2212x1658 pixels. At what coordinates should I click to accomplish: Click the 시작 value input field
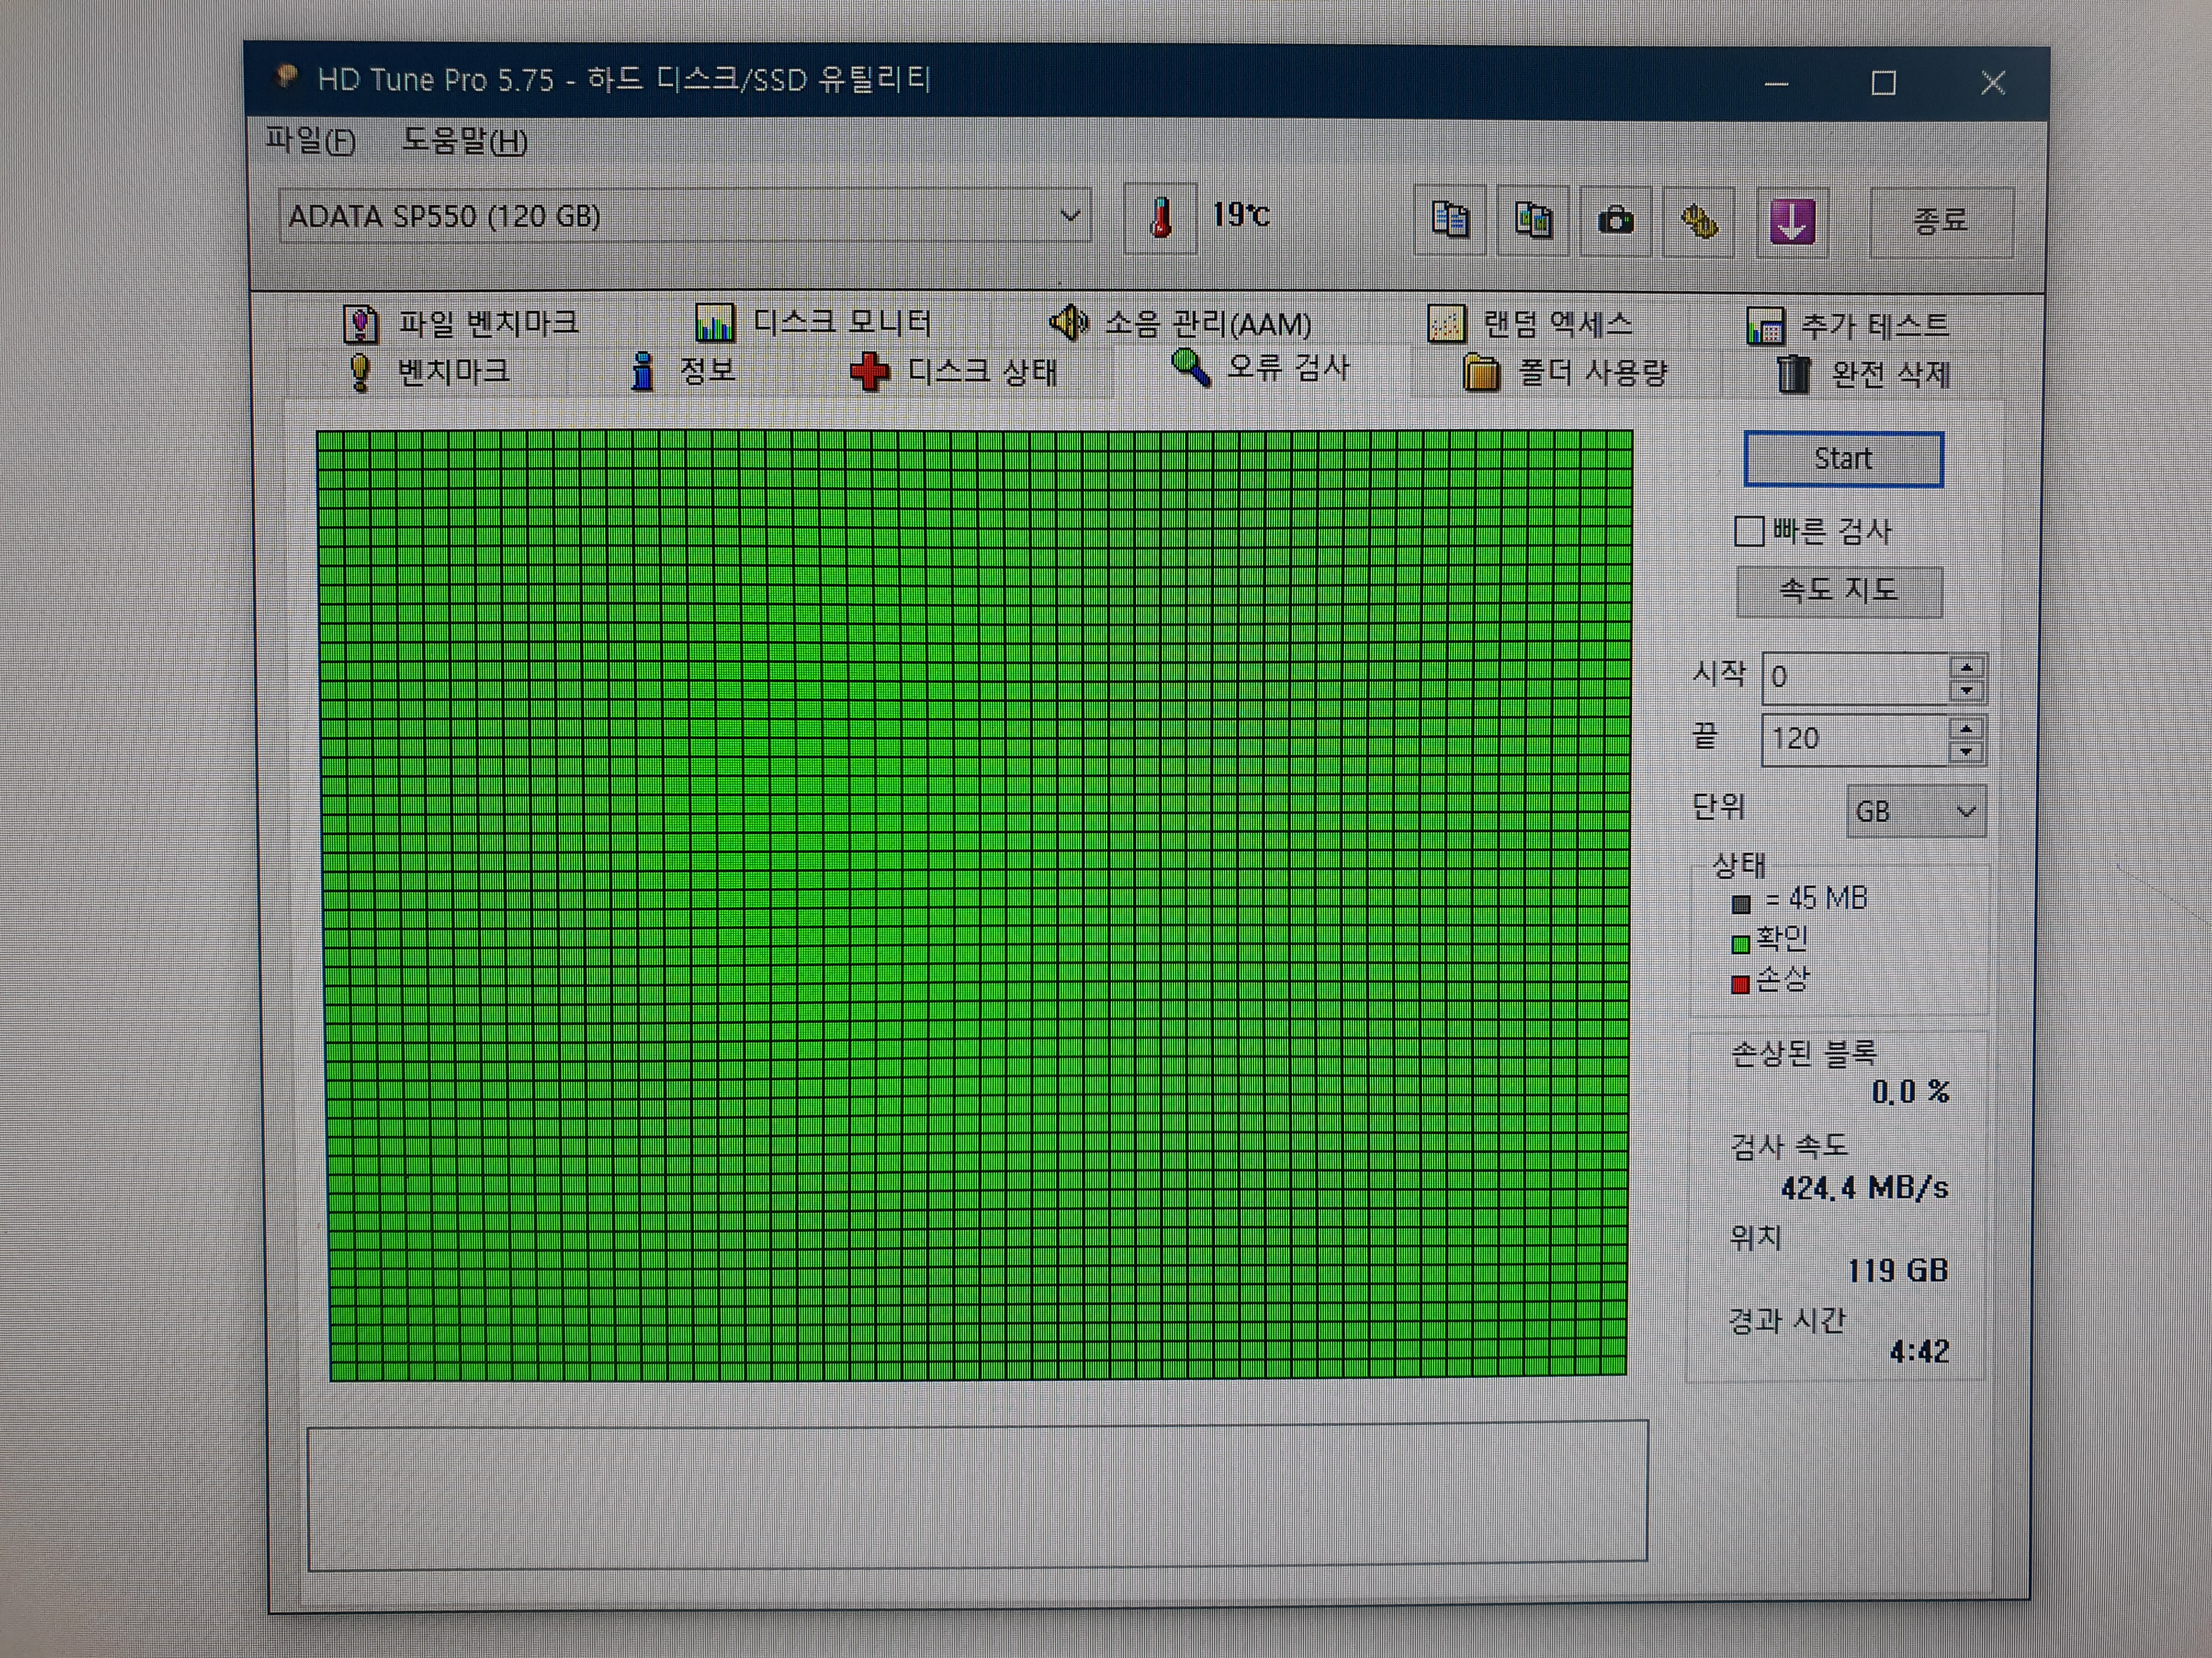tap(1856, 678)
